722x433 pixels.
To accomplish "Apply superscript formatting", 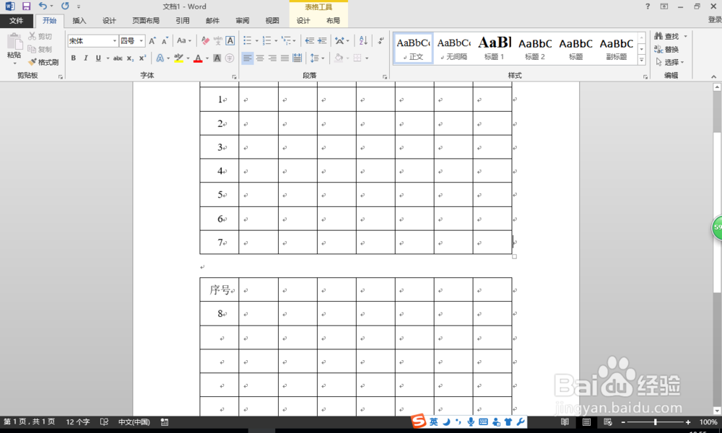I will coord(142,57).
